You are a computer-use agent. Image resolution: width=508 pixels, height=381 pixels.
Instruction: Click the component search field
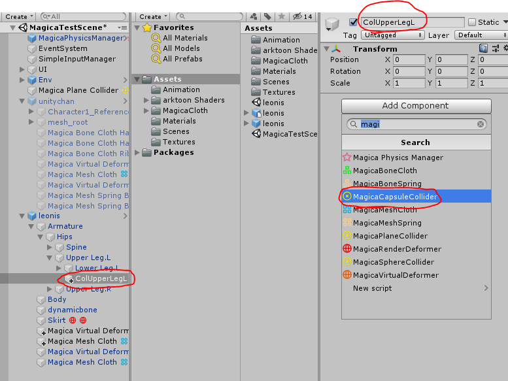coord(416,124)
